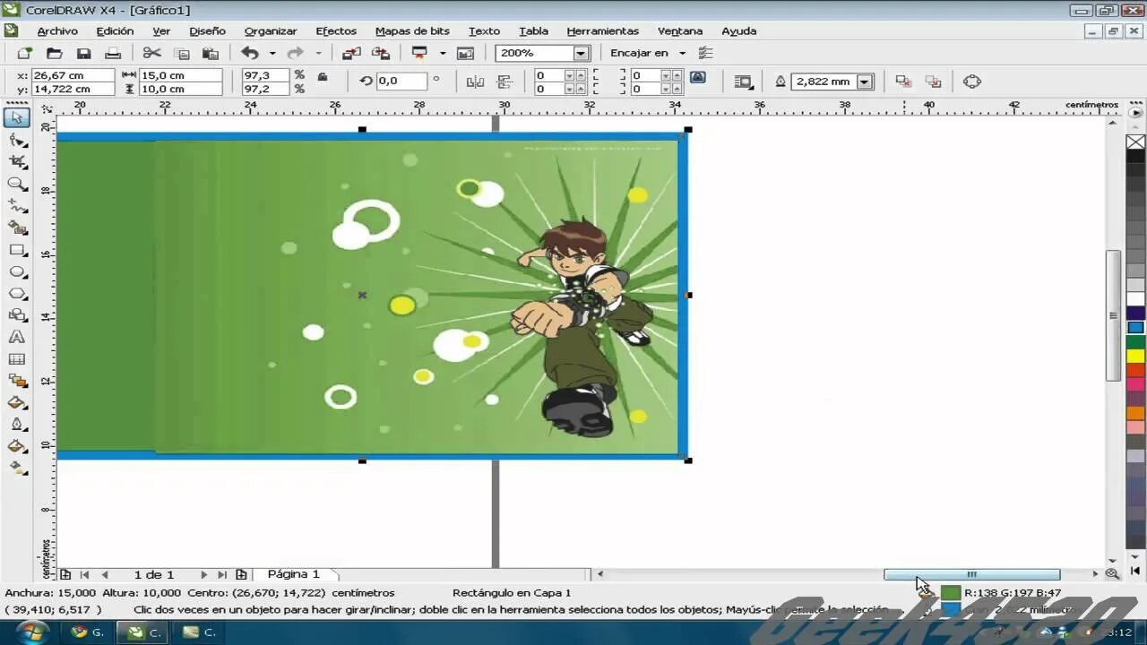This screenshot has width=1147, height=645.
Task: Select the Fill bucket tool
Action: click(17, 446)
